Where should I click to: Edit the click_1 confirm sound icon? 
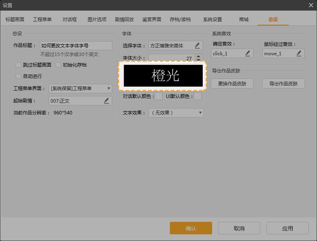coord(248,53)
